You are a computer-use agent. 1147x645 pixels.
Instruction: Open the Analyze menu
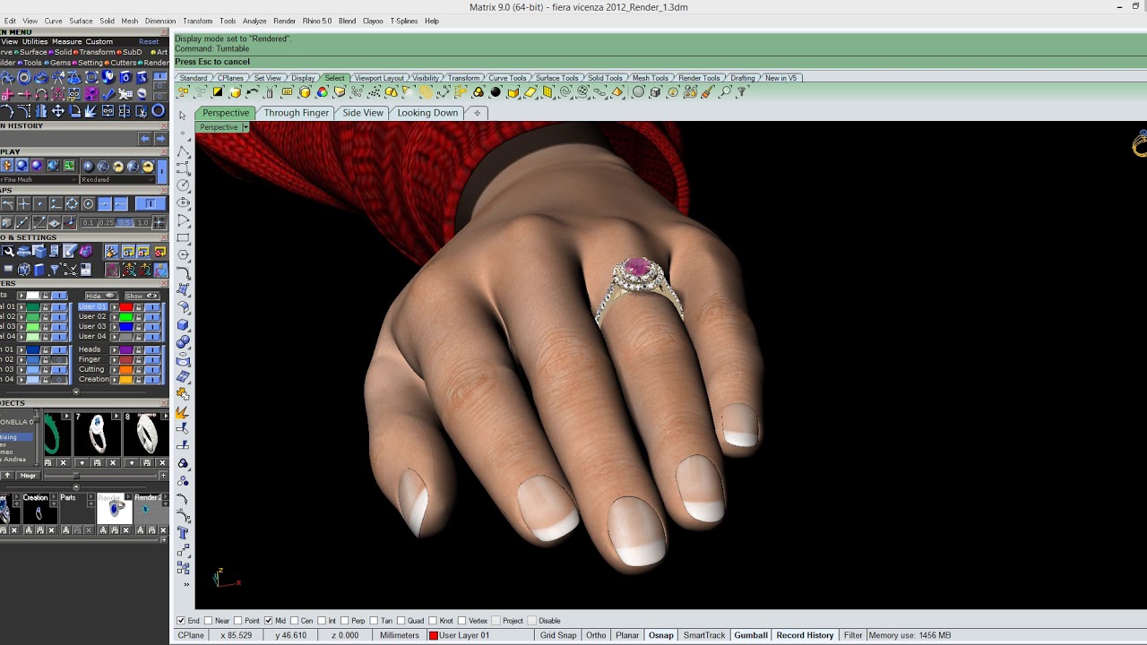(254, 21)
